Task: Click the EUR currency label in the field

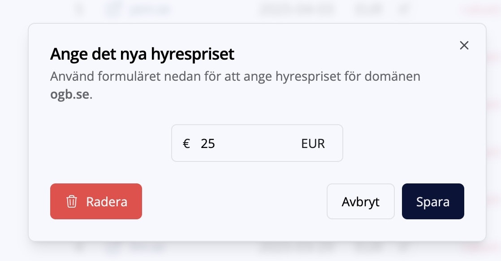Action: coord(313,144)
